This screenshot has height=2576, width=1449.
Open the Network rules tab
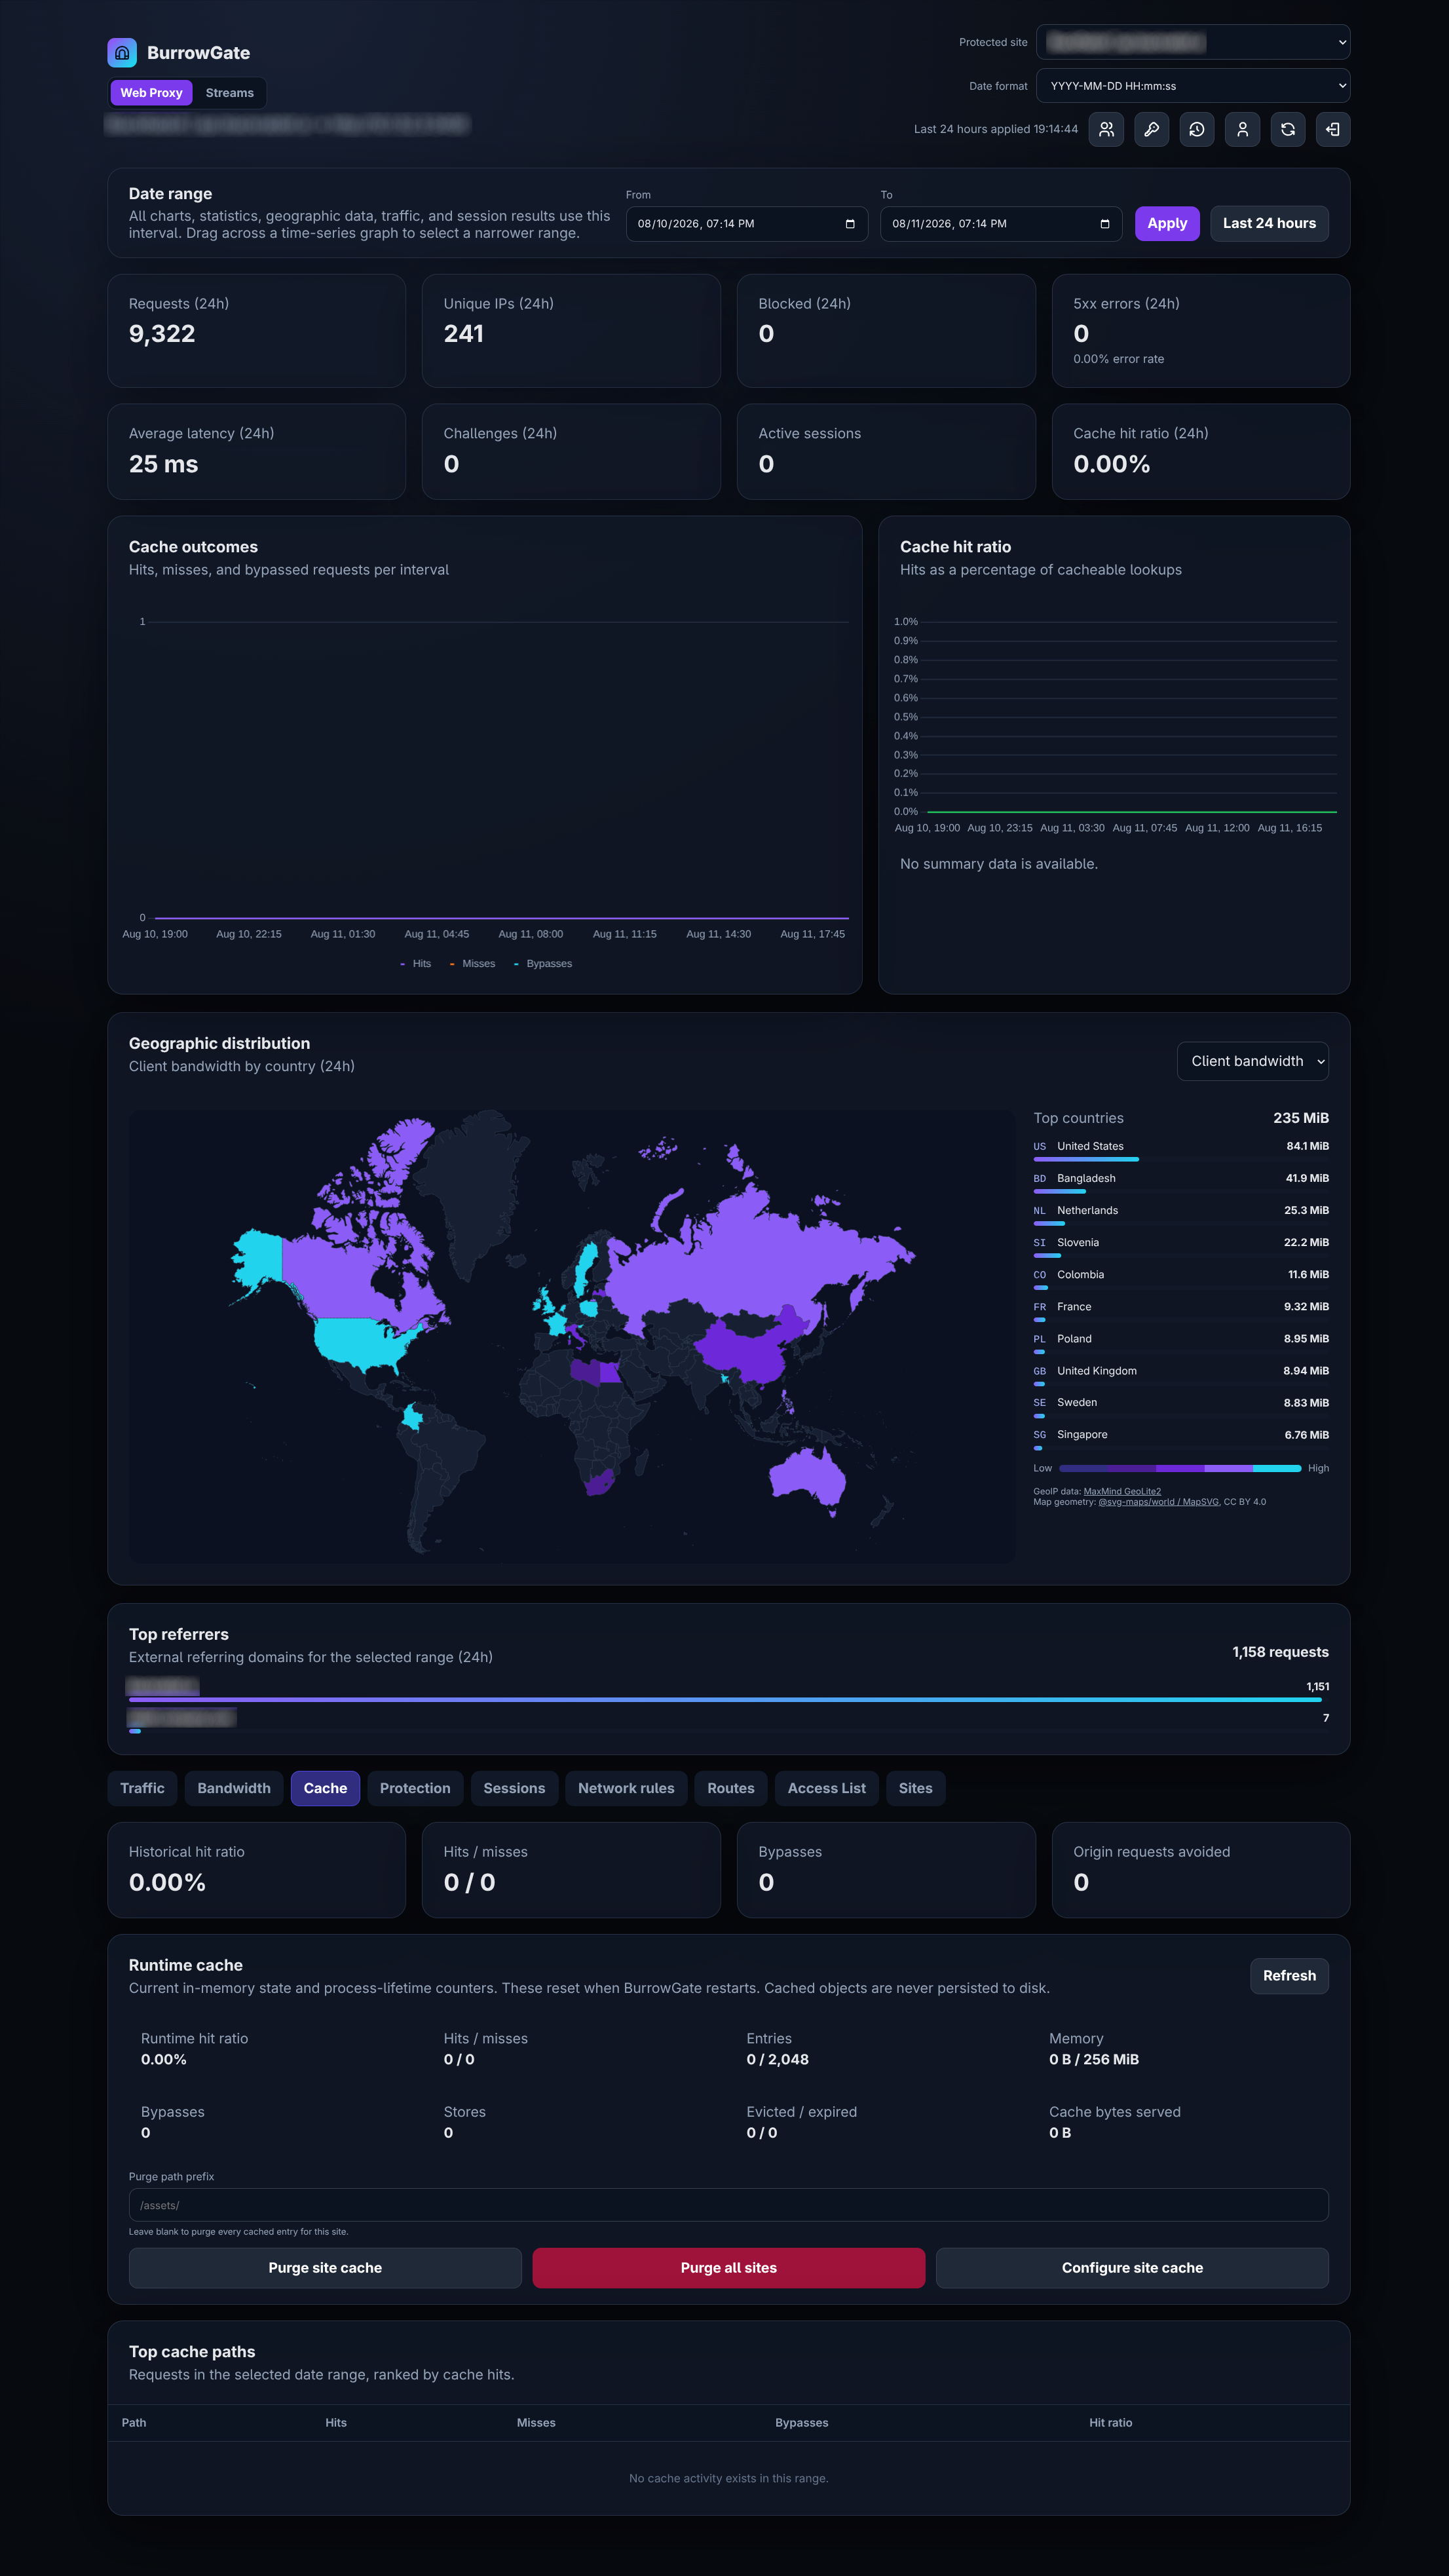(x=626, y=1788)
